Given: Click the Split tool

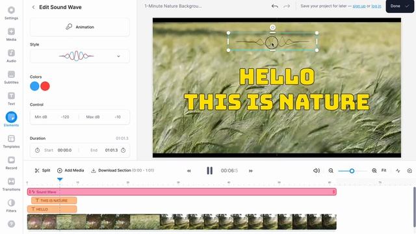Looking at the screenshot, I should [x=42, y=170].
